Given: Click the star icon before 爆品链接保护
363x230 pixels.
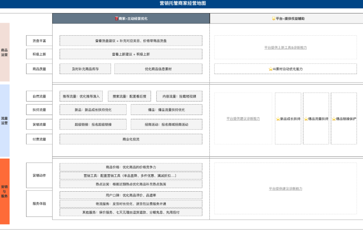Looking at the screenshot, I should [334, 119].
